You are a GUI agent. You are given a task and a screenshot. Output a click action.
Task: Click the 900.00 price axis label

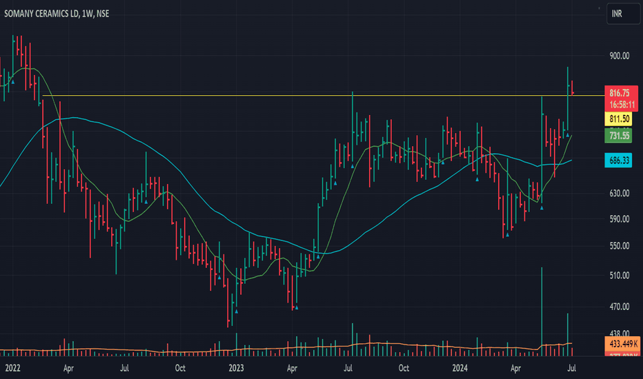pyautogui.click(x=620, y=56)
